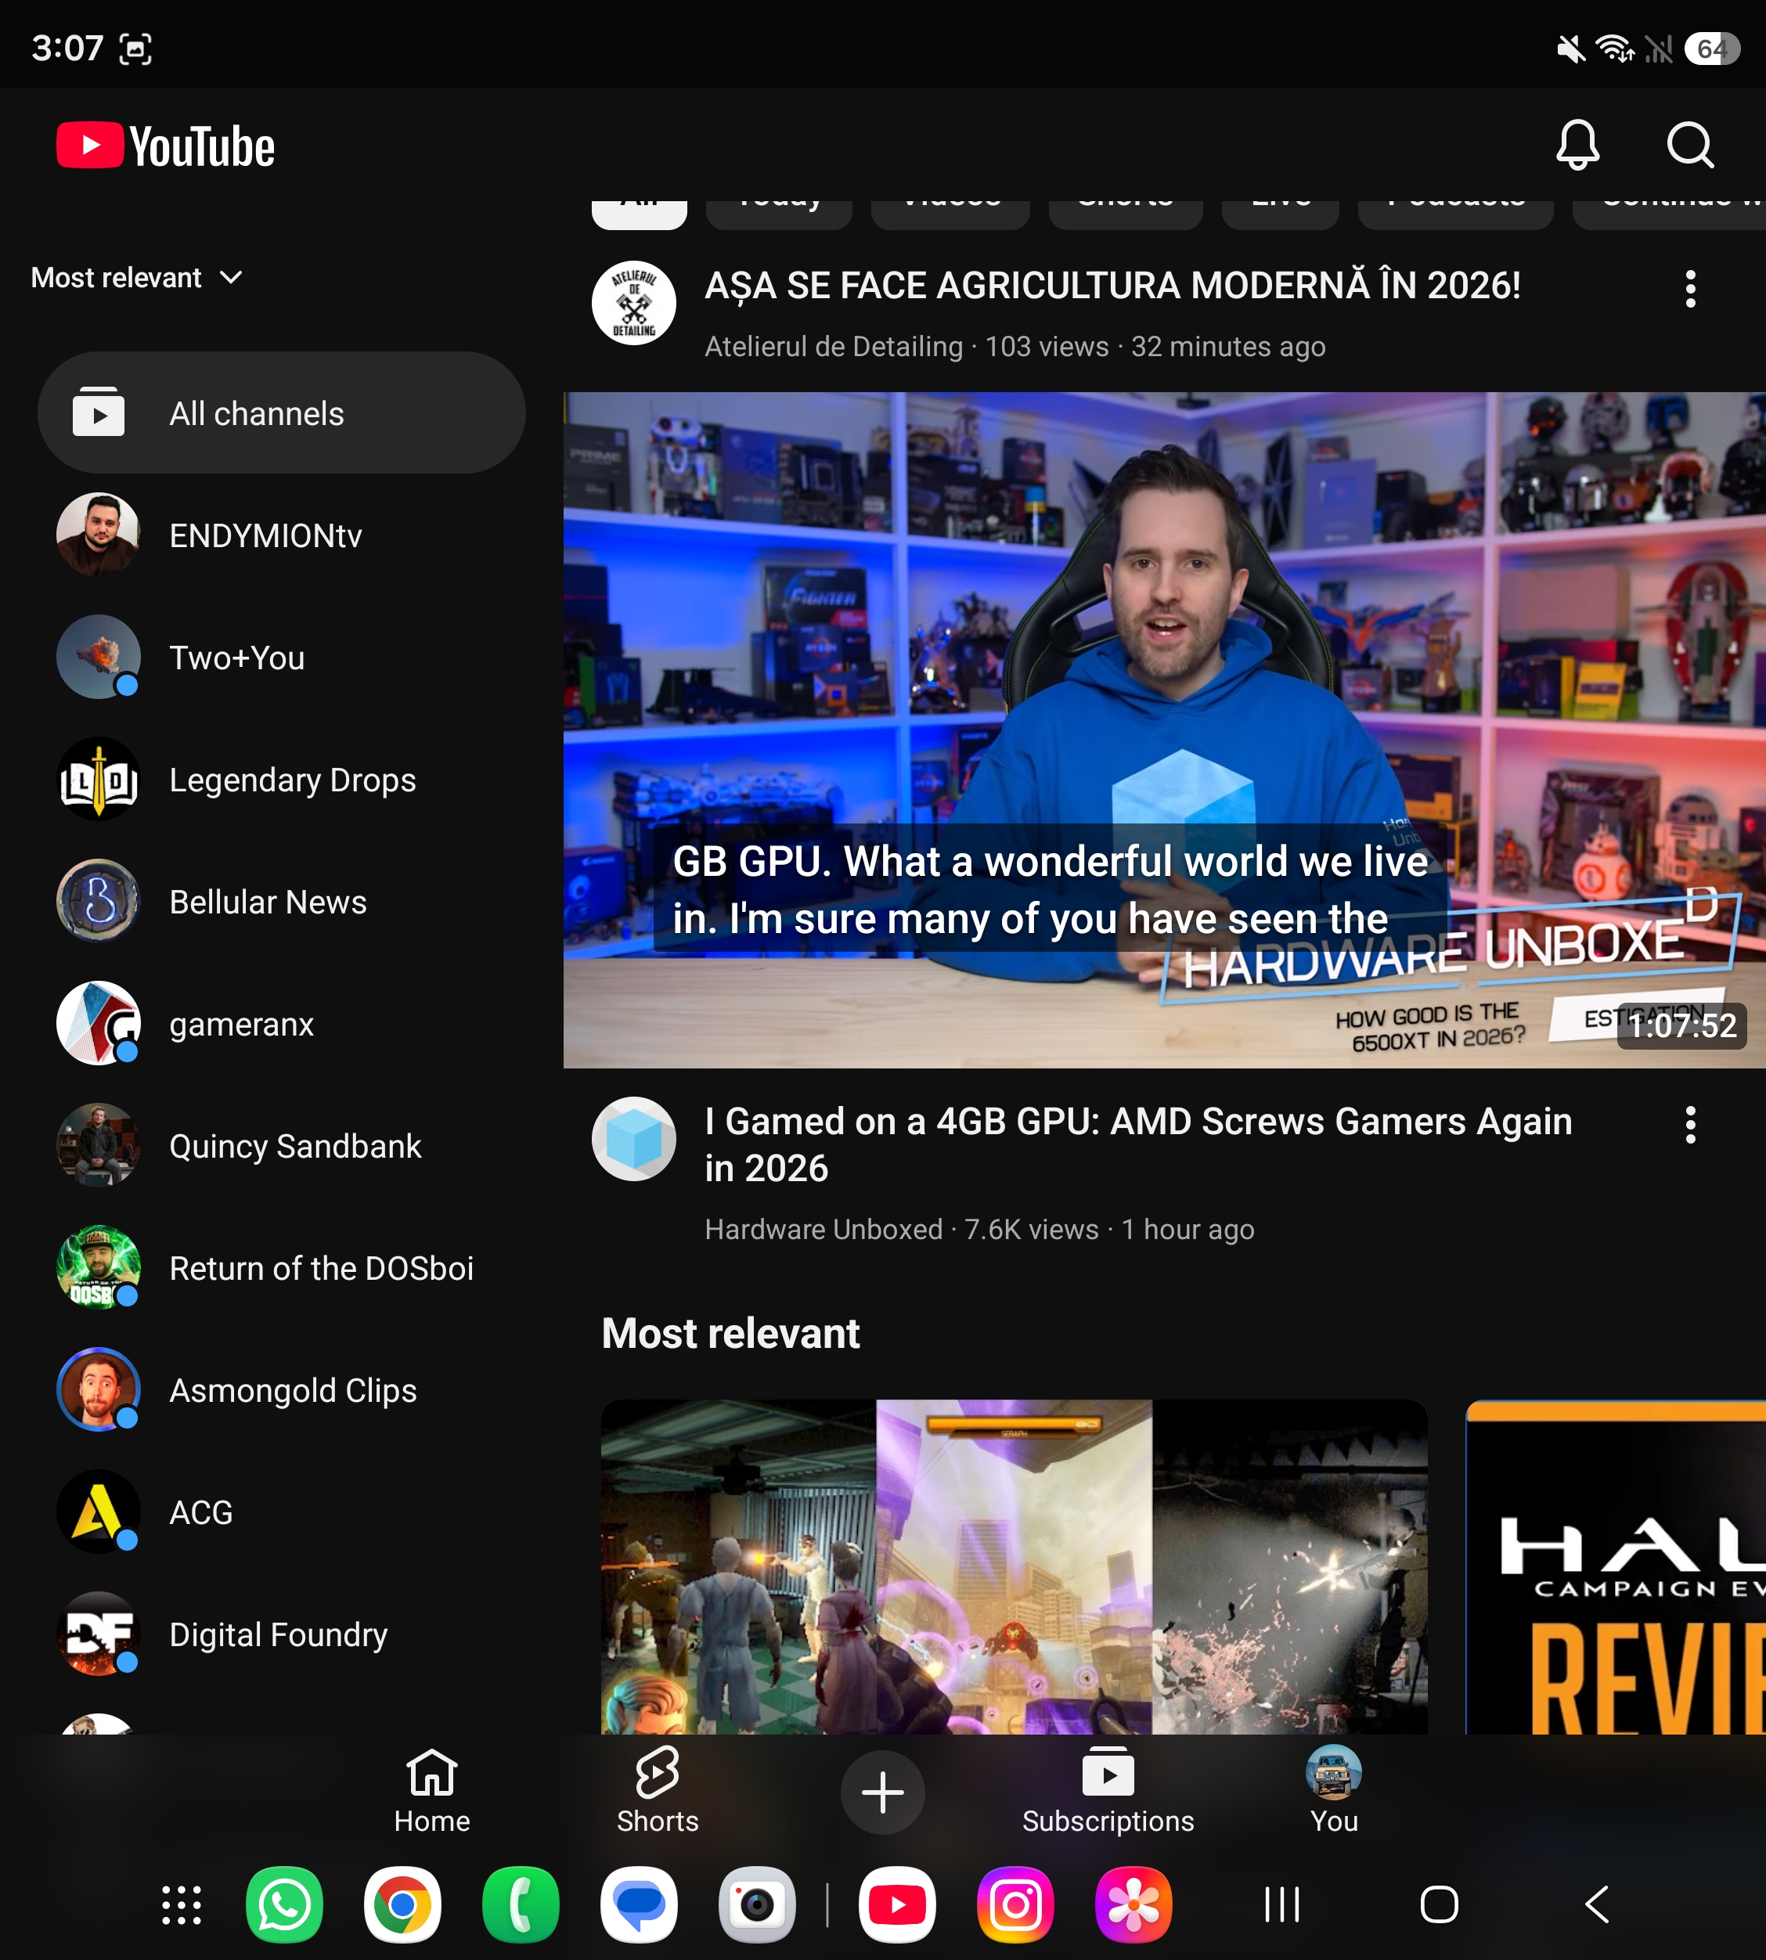1766x1960 pixels.
Task: Open the notifications bell
Action: [1578, 146]
